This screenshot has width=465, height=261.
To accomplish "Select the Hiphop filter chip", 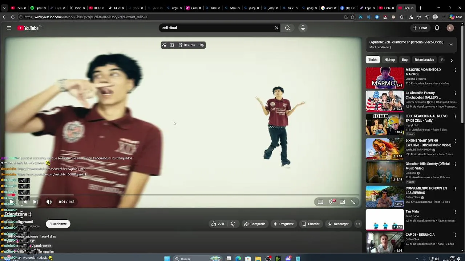I will click(x=389, y=60).
